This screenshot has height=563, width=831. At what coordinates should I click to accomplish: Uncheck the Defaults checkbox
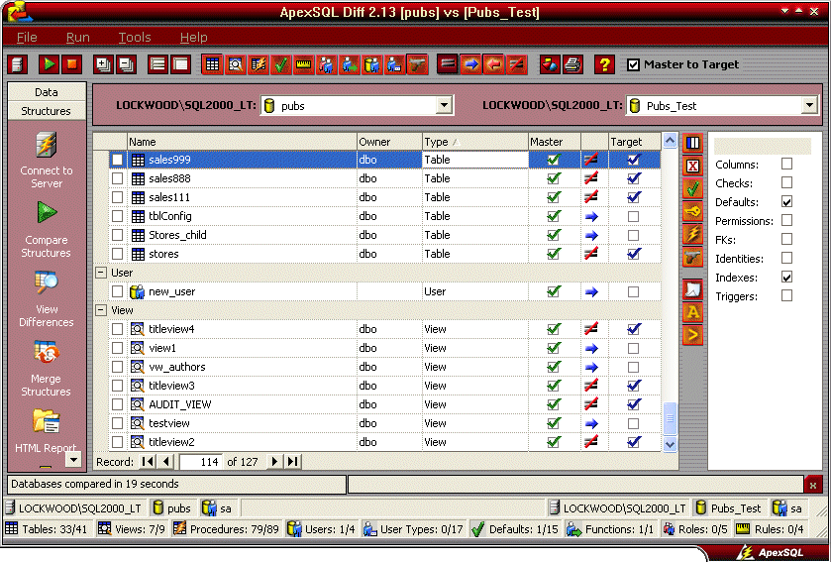(787, 201)
